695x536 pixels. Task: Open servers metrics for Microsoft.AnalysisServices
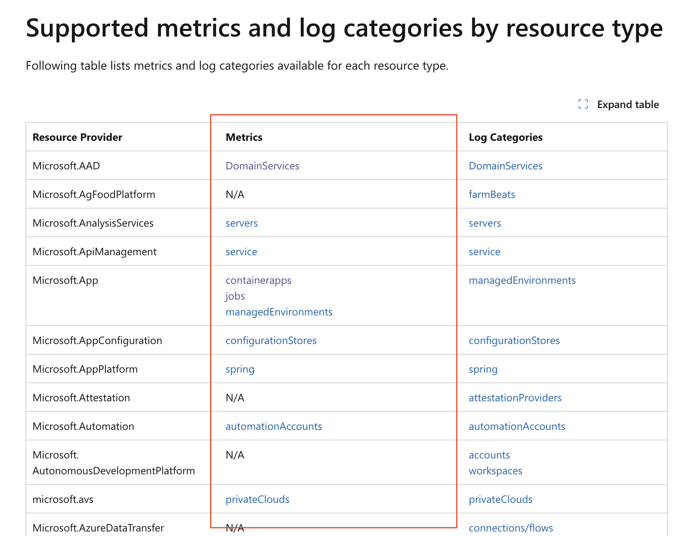[241, 223]
